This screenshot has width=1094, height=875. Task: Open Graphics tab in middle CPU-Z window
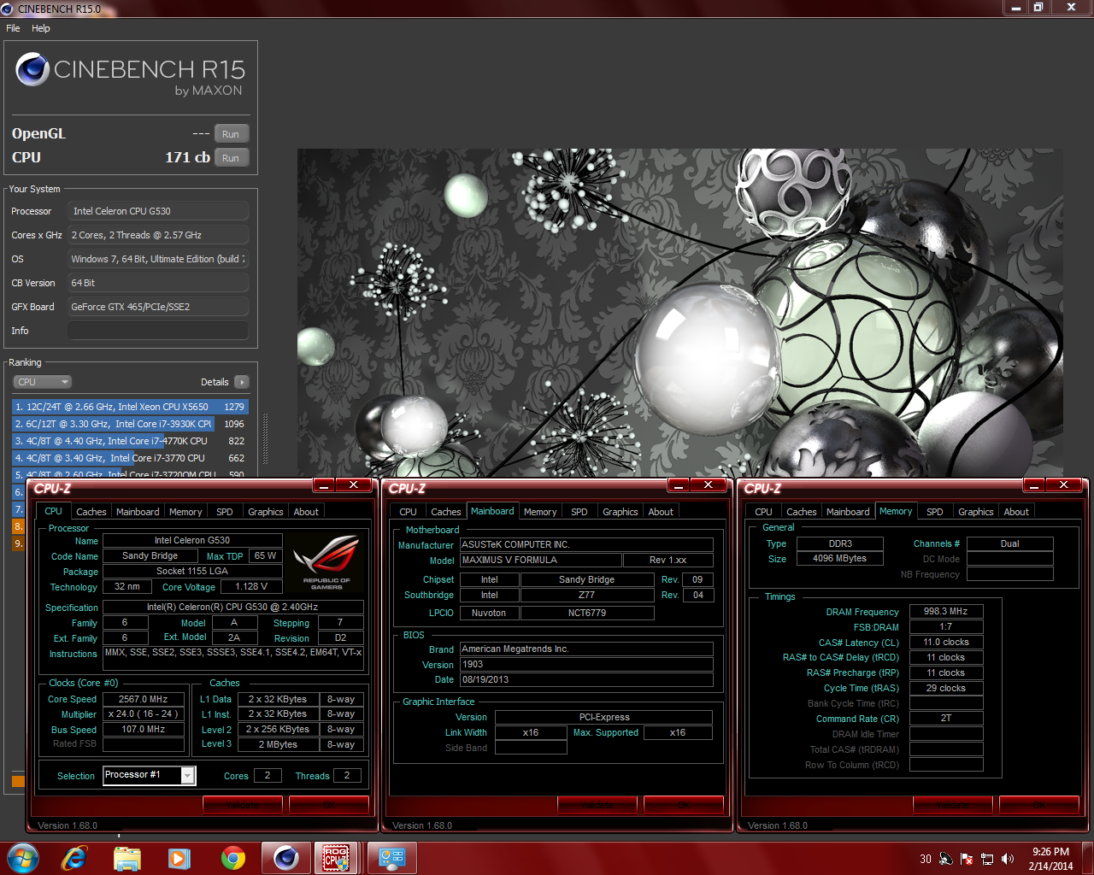621,512
